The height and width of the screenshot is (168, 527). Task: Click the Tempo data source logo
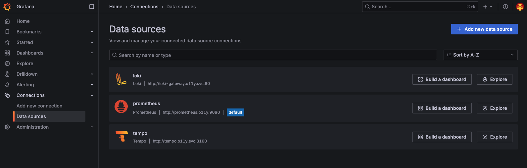click(x=121, y=136)
